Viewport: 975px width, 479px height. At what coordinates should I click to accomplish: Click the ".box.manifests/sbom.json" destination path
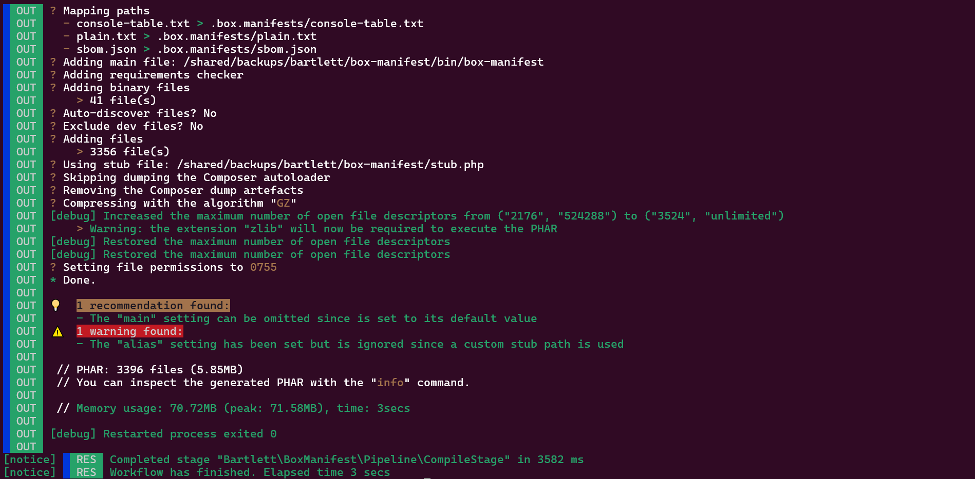tap(237, 49)
